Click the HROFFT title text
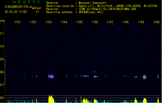Image resolution: width=162 pixels, height=103 pixels. (x=26, y=2)
